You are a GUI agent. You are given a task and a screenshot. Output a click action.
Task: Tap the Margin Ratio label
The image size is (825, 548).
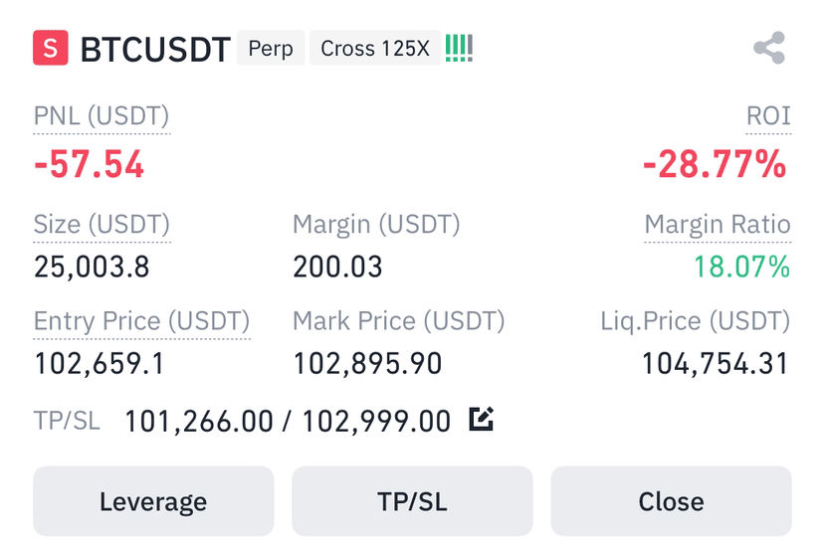718,224
